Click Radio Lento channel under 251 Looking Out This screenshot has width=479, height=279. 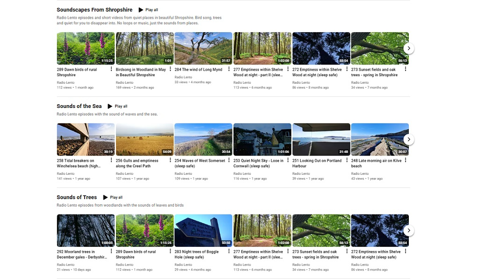pyautogui.click(x=301, y=173)
